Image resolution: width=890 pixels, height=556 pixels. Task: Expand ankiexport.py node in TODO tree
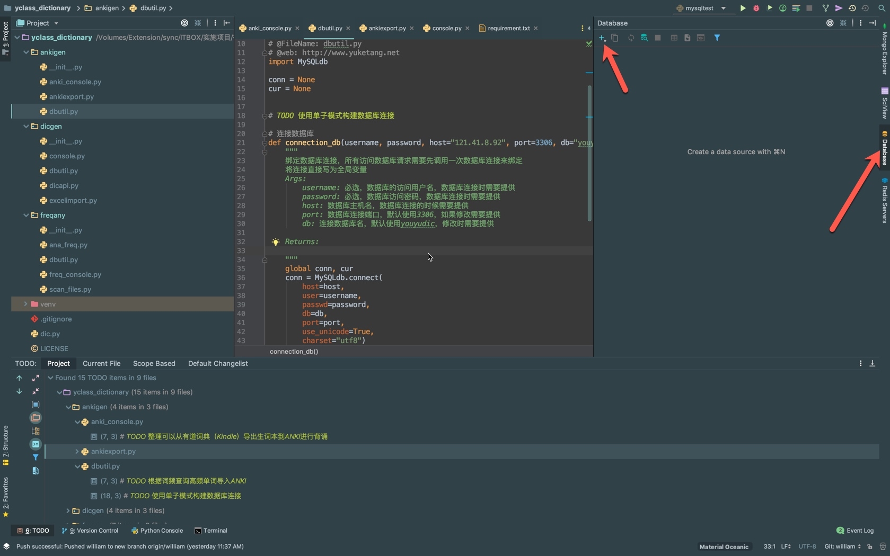coord(77,452)
